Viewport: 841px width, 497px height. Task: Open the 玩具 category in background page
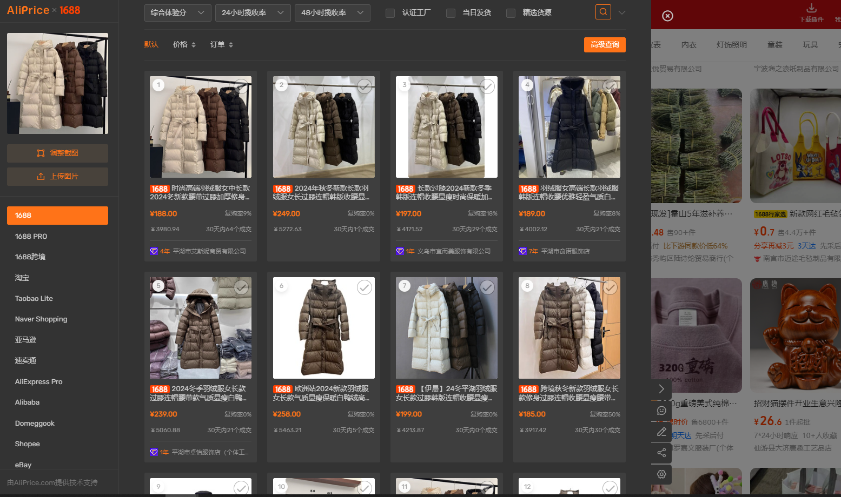pos(810,45)
